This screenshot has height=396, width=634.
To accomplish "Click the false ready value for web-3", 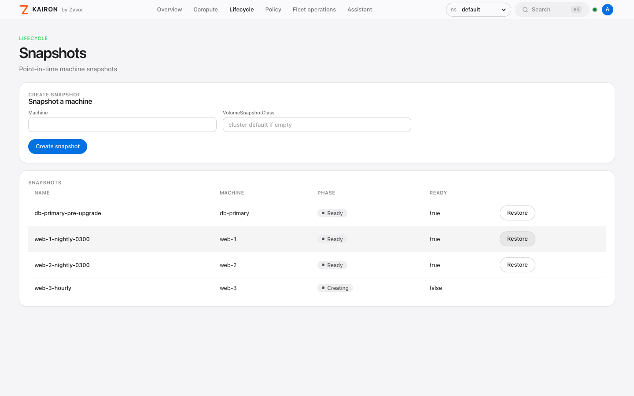I will point(436,288).
